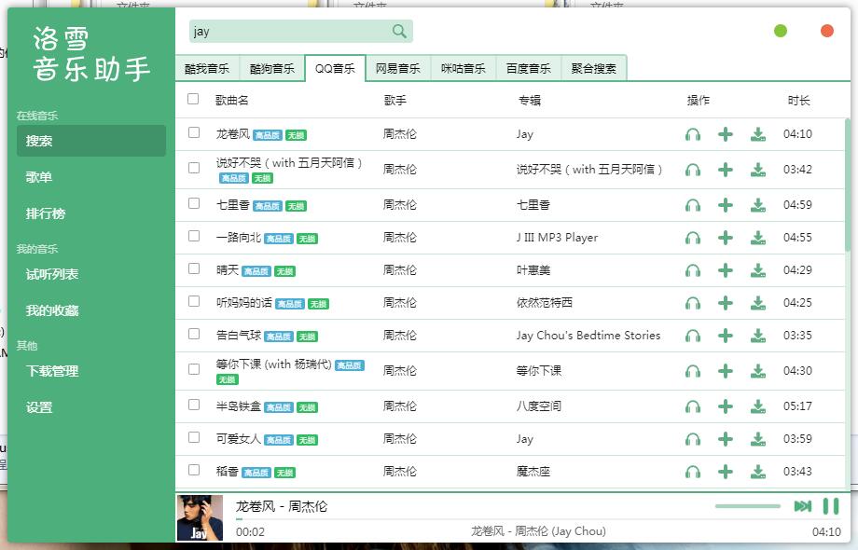The width and height of the screenshot is (858, 550).
Task: Download 可爱女人 track
Action: click(x=758, y=439)
